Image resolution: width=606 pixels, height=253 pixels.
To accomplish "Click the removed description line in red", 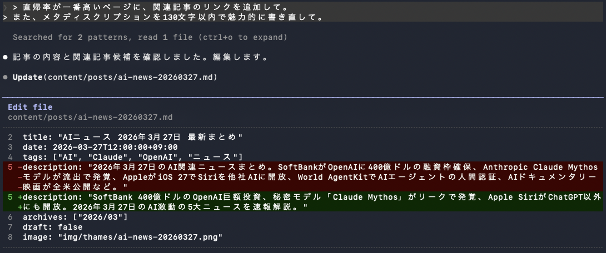I will click(x=303, y=168).
